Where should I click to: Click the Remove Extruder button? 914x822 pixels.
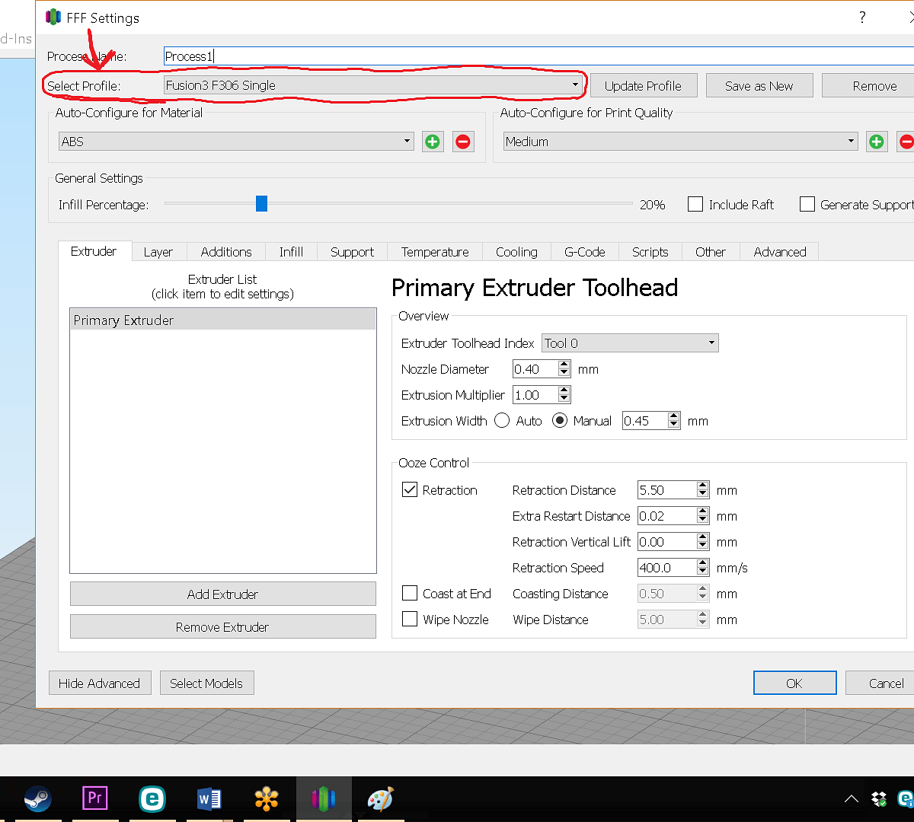223,627
